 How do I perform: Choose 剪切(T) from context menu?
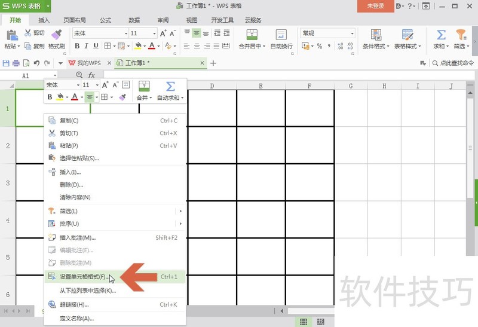point(115,133)
